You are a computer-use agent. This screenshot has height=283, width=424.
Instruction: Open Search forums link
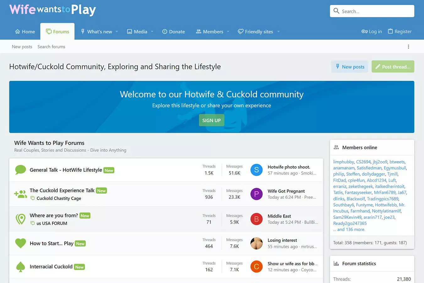51,47
